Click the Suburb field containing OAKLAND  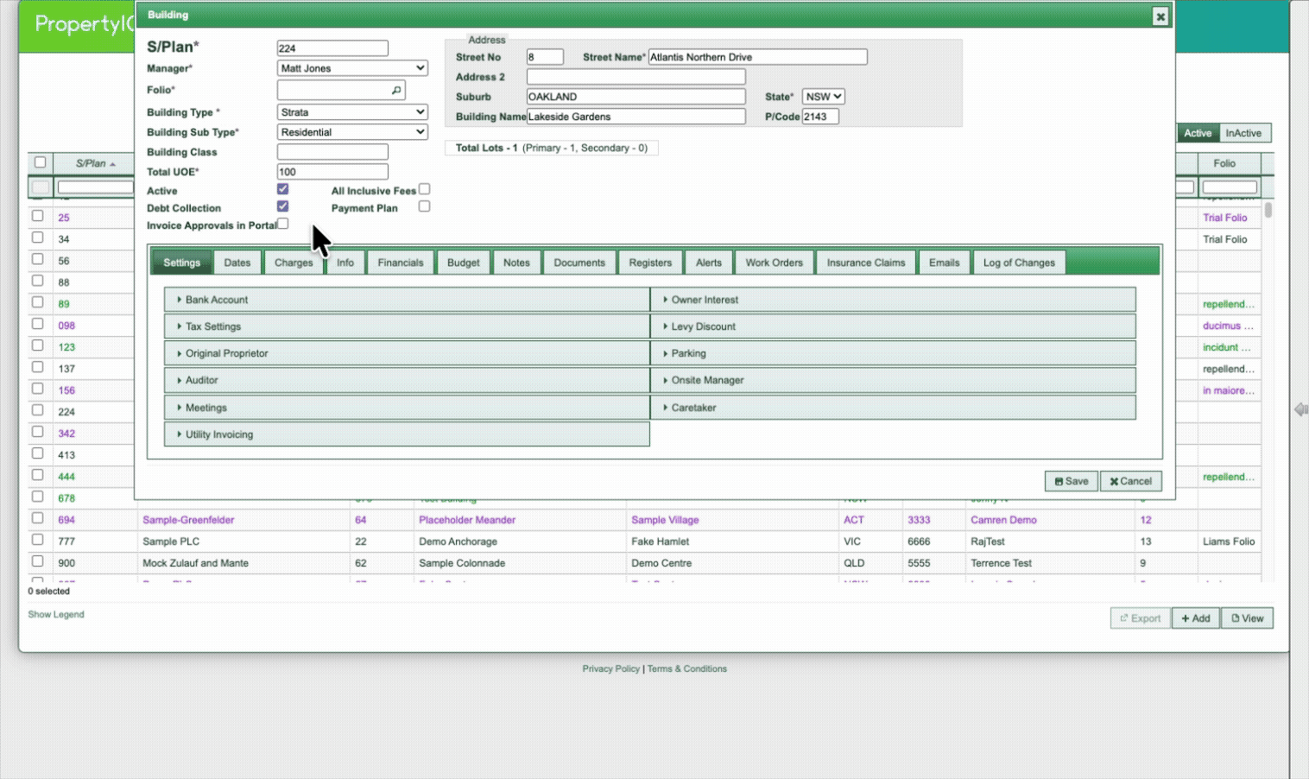pos(636,97)
